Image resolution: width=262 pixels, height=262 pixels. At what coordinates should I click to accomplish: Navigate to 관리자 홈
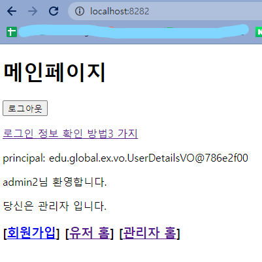coord(150,233)
